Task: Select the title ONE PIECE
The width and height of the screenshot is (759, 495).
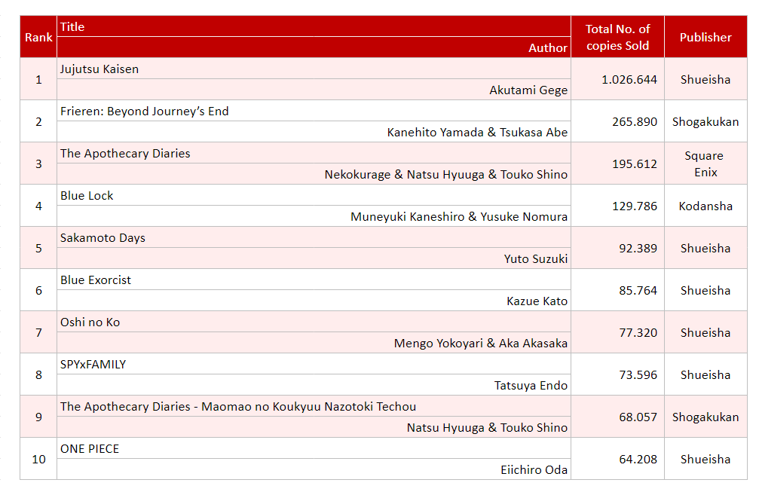Action: pos(90,448)
